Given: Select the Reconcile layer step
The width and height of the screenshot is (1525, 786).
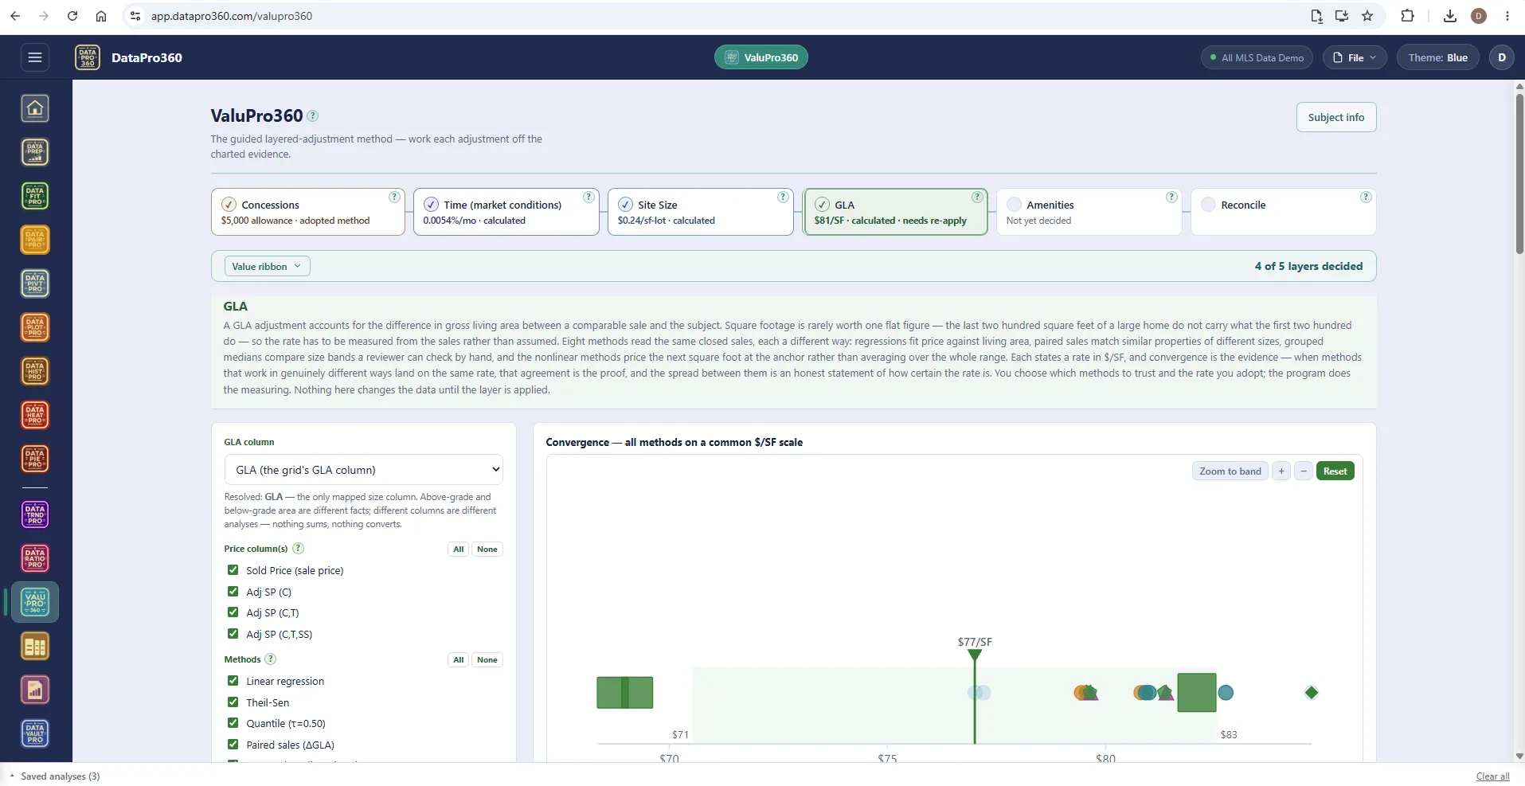Looking at the screenshot, I should [x=1283, y=212].
